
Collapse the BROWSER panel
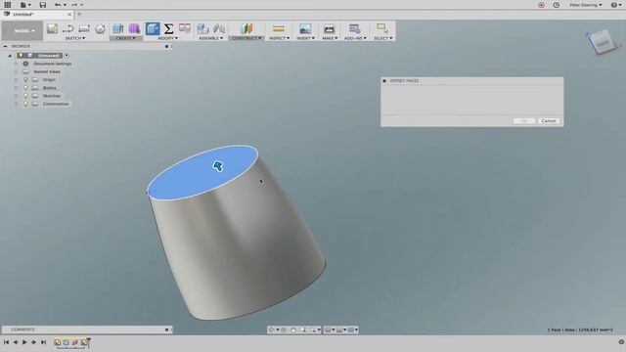[x=5, y=46]
